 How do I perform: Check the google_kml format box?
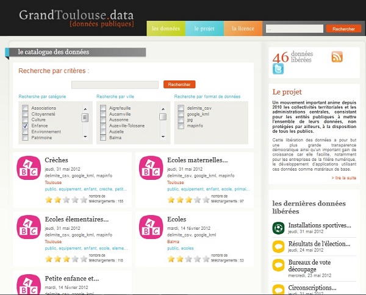point(181,114)
